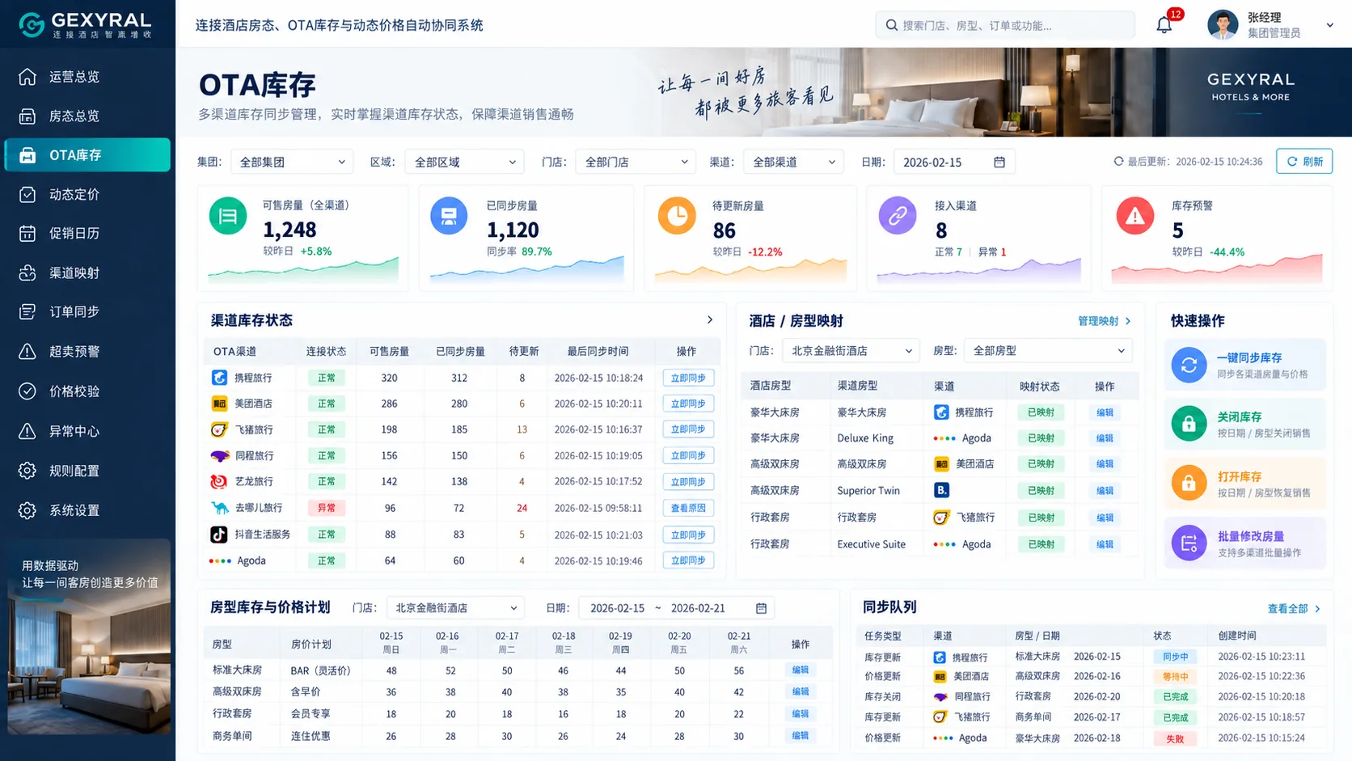
Task: Open the 渠道 全部渠道 dropdown
Action: tap(793, 162)
